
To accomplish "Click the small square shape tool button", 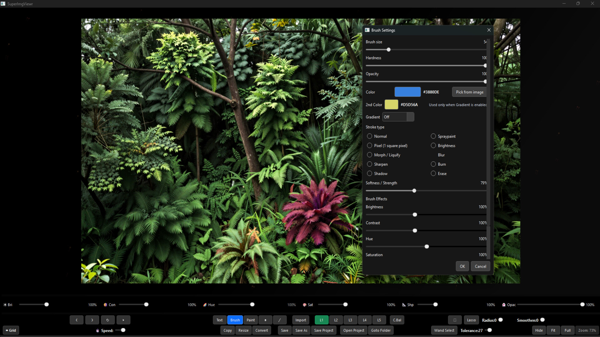I will (x=265, y=320).
